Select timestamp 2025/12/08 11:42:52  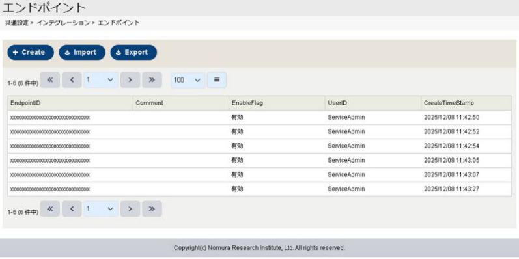pos(451,131)
